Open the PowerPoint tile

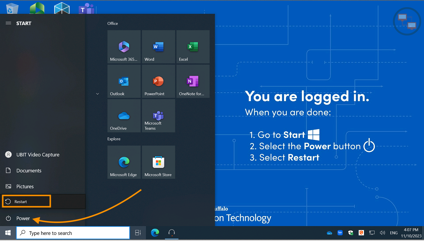tap(158, 82)
